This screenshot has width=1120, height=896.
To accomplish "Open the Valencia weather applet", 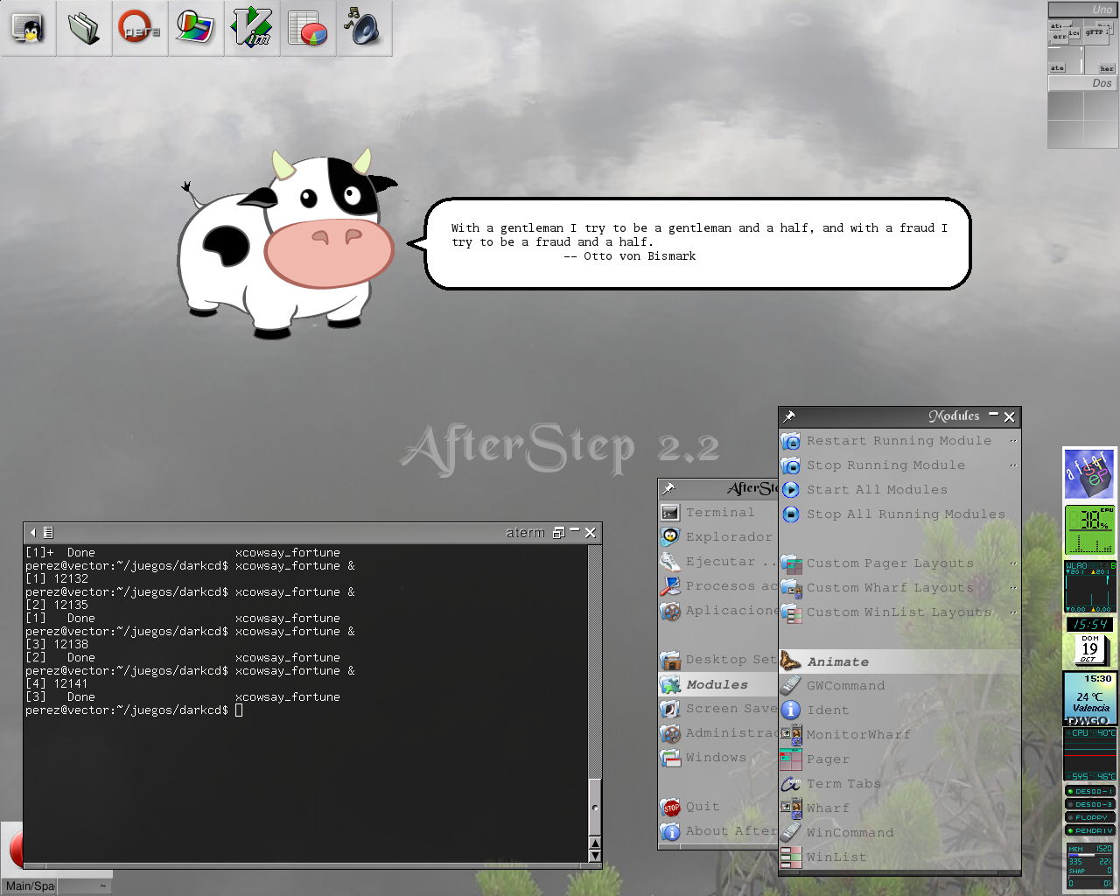I will coord(1089,698).
